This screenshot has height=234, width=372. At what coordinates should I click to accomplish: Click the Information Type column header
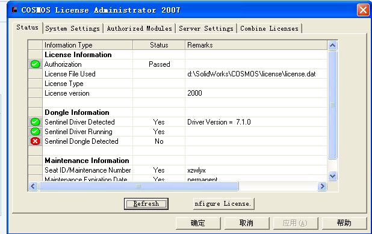point(87,45)
